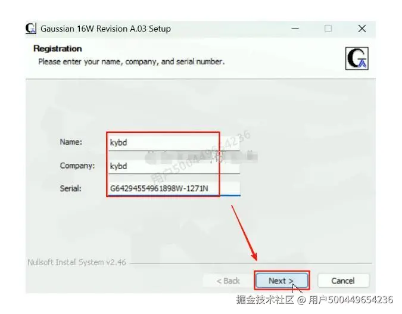Click the Gaussian icon in the title bar
Viewport: 402px width, 314px height.
click(x=31, y=29)
